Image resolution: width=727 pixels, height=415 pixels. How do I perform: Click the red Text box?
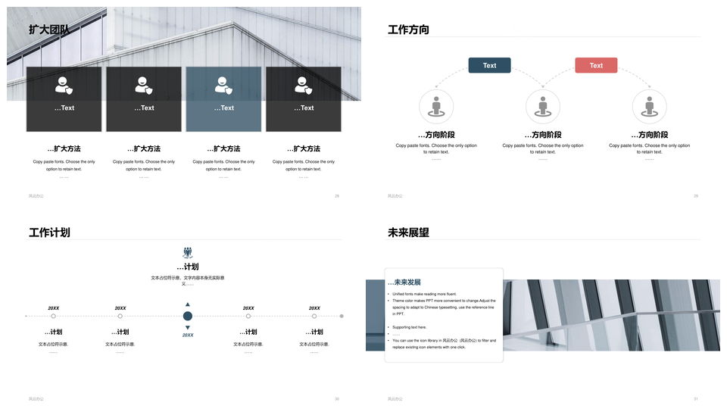(x=596, y=66)
